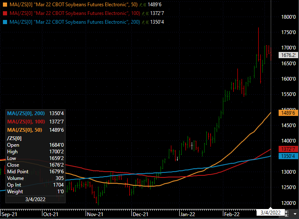299x219 pixels.
Task: Select the 200-period MA legend label at top
Action: (73, 22)
